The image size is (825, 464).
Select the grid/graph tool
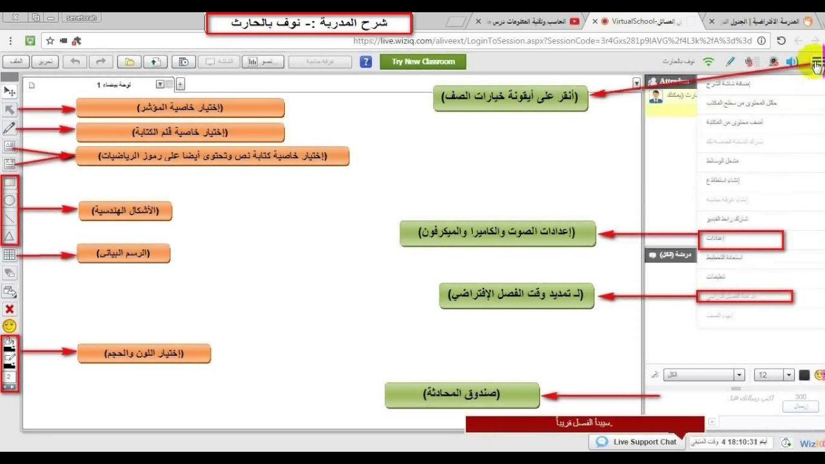click(10, 255)
